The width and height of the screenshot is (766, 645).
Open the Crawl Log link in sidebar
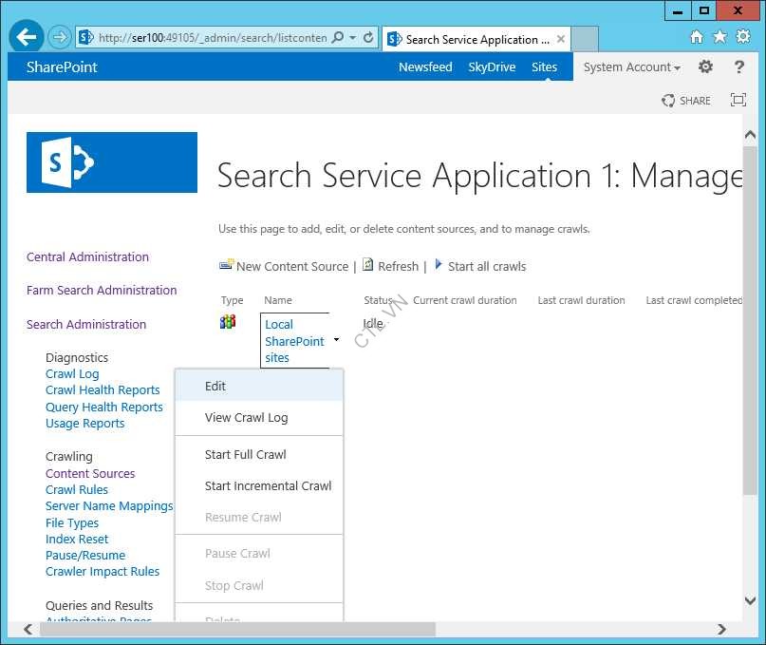point(72,373)
